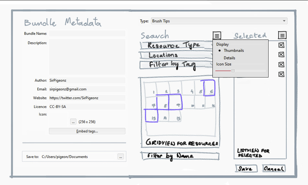Select highlighted resource cell 9 in grid

pyautogui.click(x=176, y=102)
